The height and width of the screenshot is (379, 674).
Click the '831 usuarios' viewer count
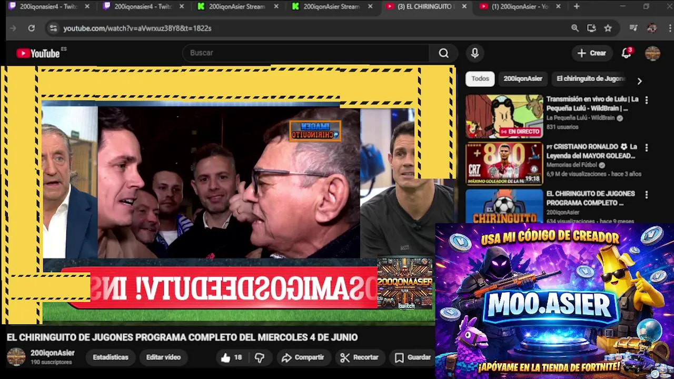pos(562,127)
